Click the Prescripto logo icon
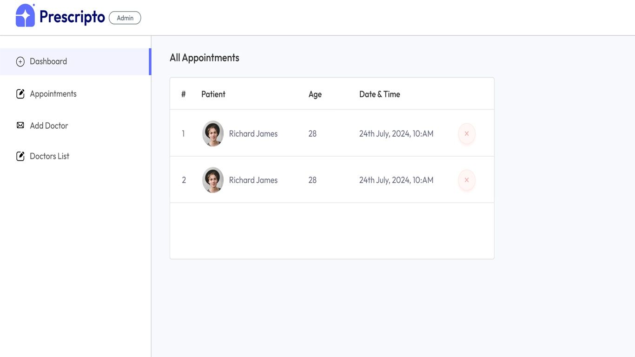 pyautogui.click(x=25, y=16)
